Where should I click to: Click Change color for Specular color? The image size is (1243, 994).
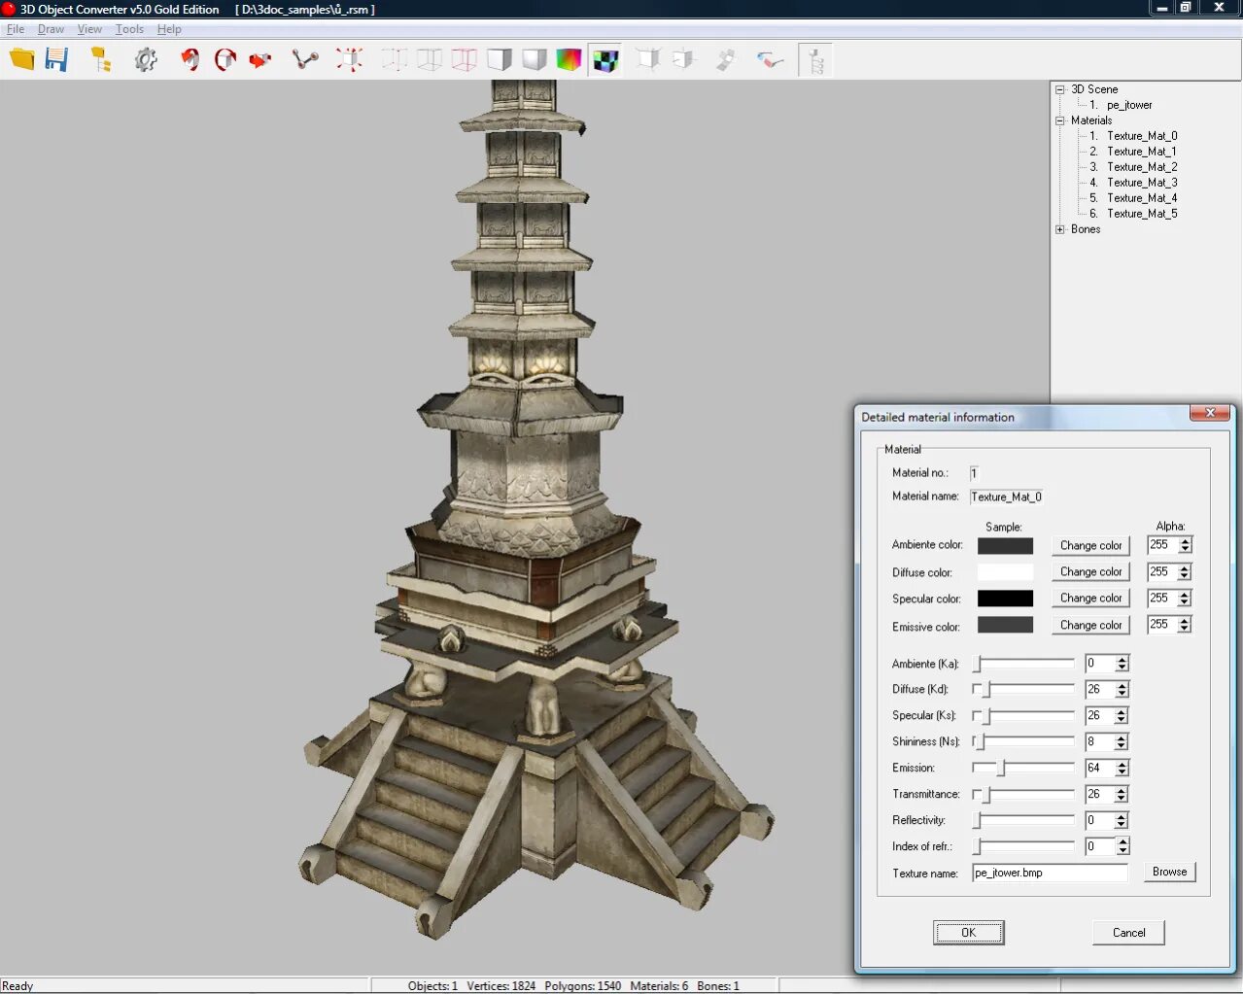[1090, 599]
